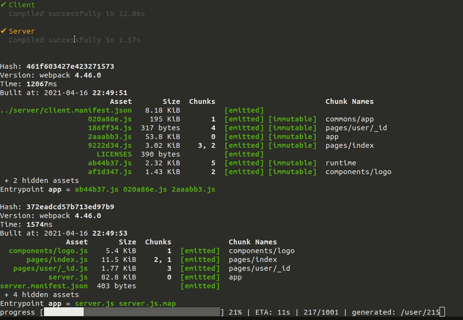463x320 pixels.
Task: Click the components/logo.js server asset
Action: [x=49, y=251]
